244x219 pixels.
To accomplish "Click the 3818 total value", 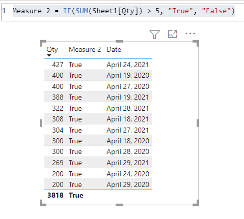I will point(55,195).
